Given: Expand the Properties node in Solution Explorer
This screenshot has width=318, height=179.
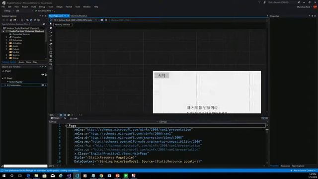Looking at the screenshot, I should point(6,37).
